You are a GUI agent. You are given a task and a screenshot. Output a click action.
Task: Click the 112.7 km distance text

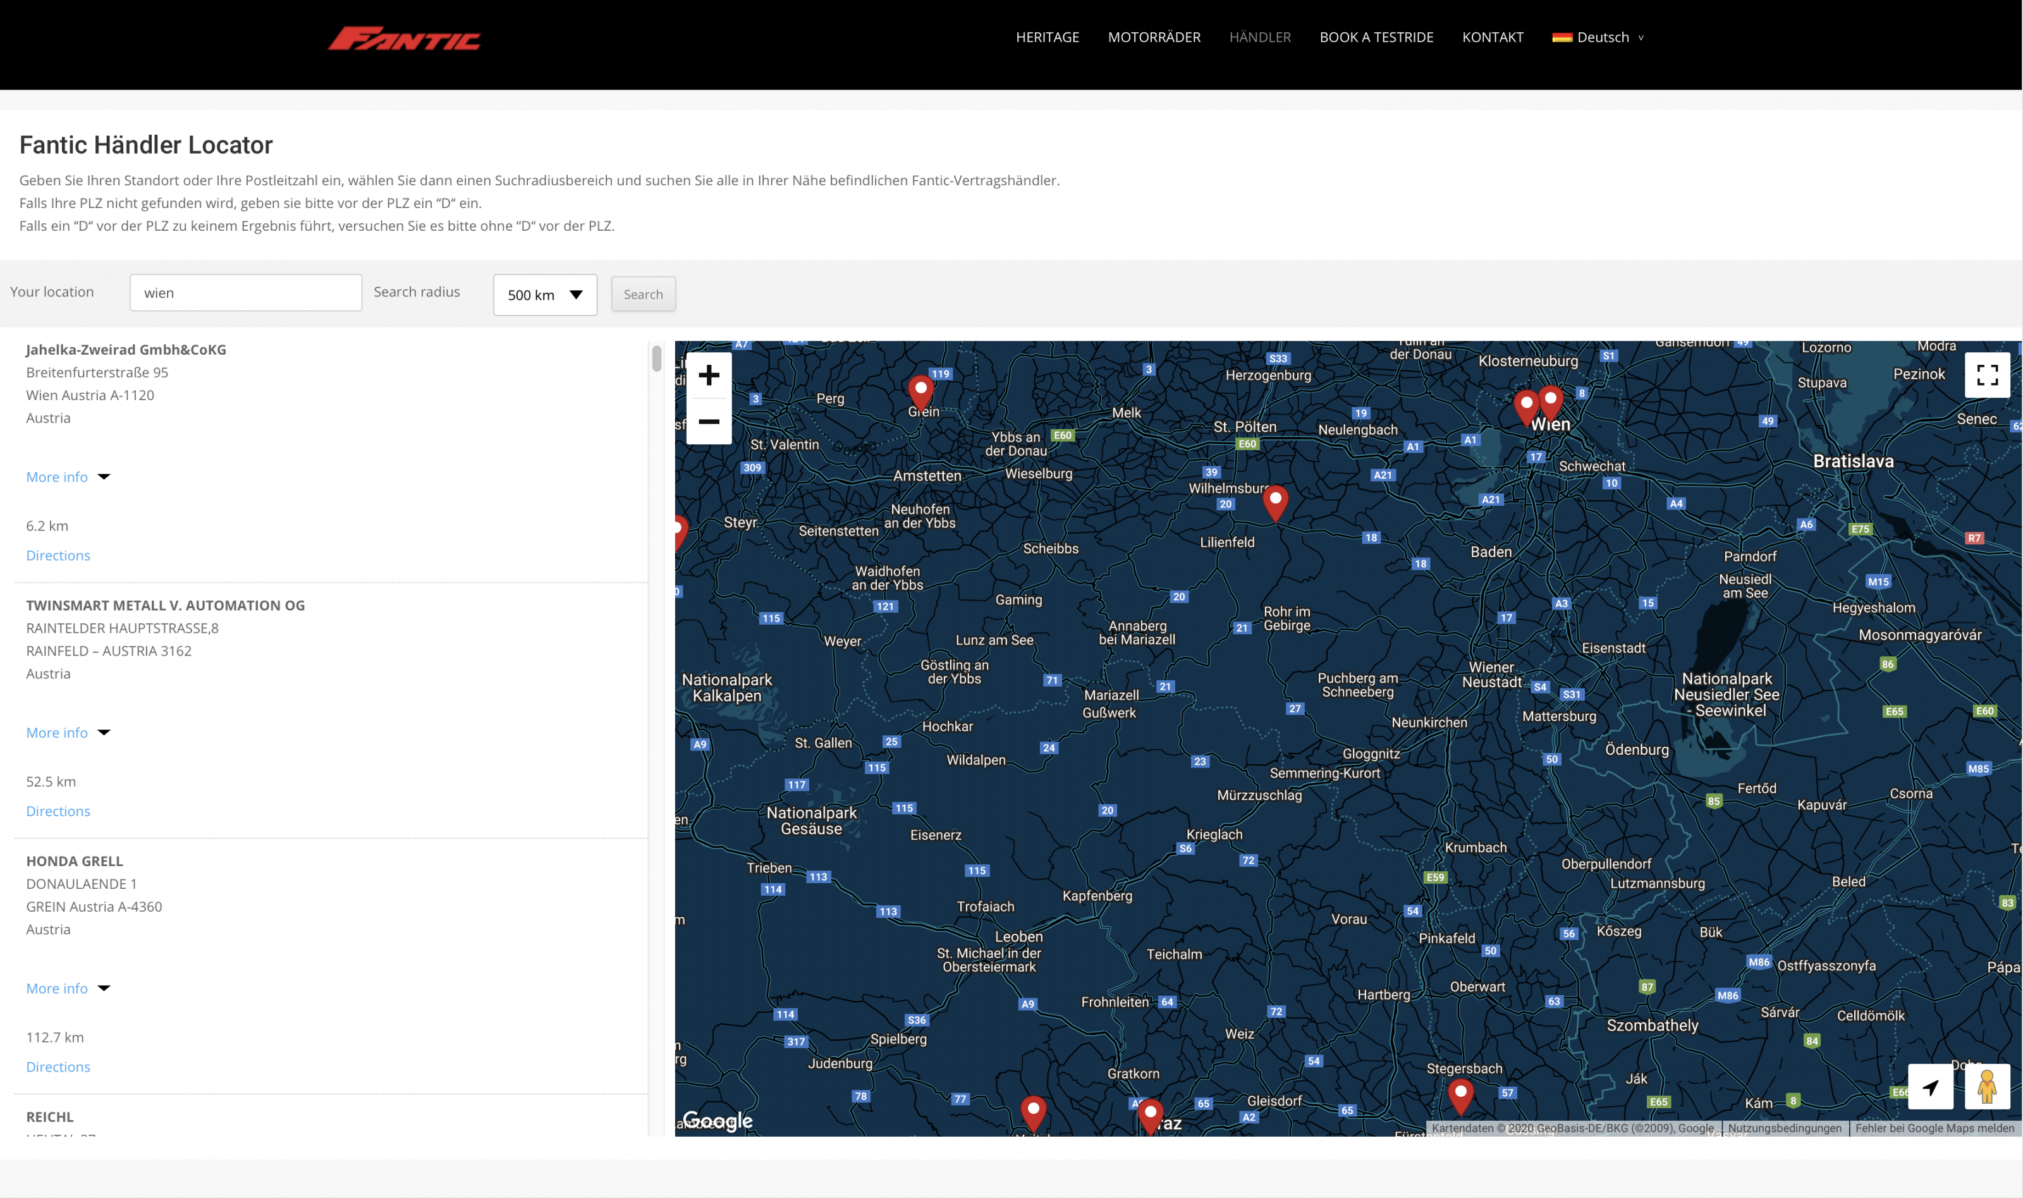55,1038
